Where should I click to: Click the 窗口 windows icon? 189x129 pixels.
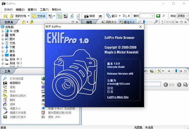pyautogui.click(x=108, y=16)
